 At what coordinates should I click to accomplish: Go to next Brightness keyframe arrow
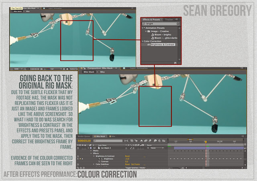click(82, 159)
